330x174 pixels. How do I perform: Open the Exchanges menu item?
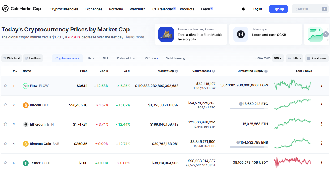pyautogui.click(x=93, y=9)
